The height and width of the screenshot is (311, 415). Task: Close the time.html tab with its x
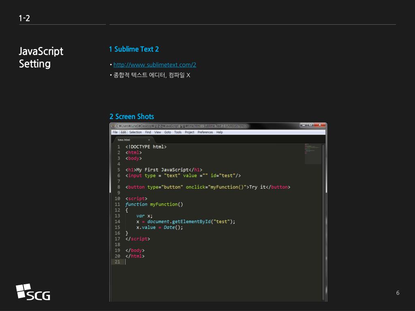[x=149, y=140]
